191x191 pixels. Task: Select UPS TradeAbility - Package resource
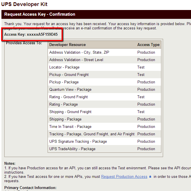click(x=72, y=149)
